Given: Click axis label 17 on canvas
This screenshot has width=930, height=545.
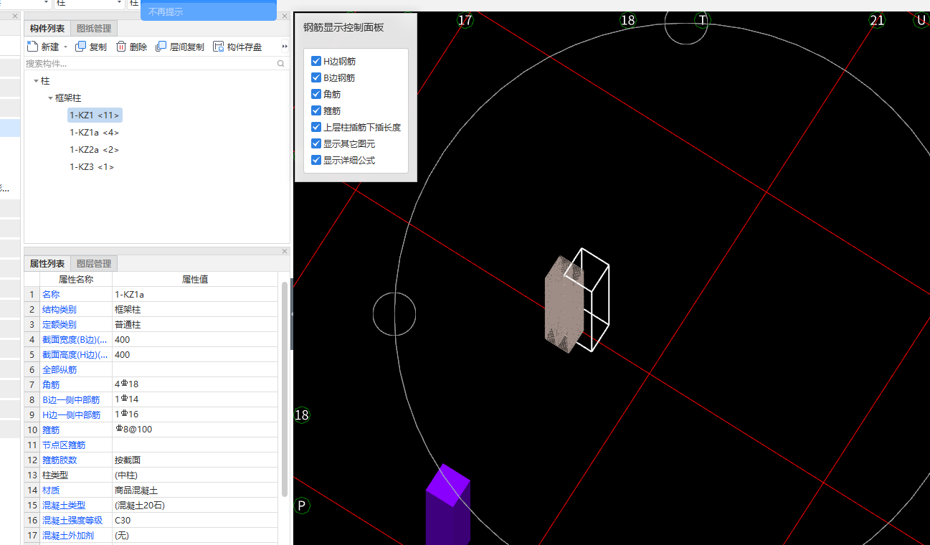Looking at the screenshot, I should tap(465, 20).
